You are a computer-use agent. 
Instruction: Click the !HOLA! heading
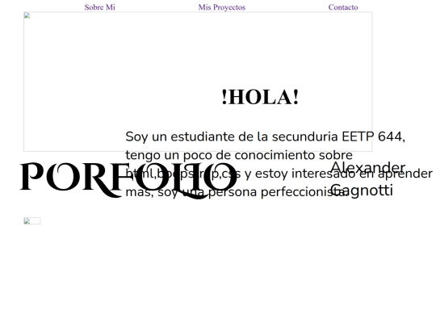[260, 97]
